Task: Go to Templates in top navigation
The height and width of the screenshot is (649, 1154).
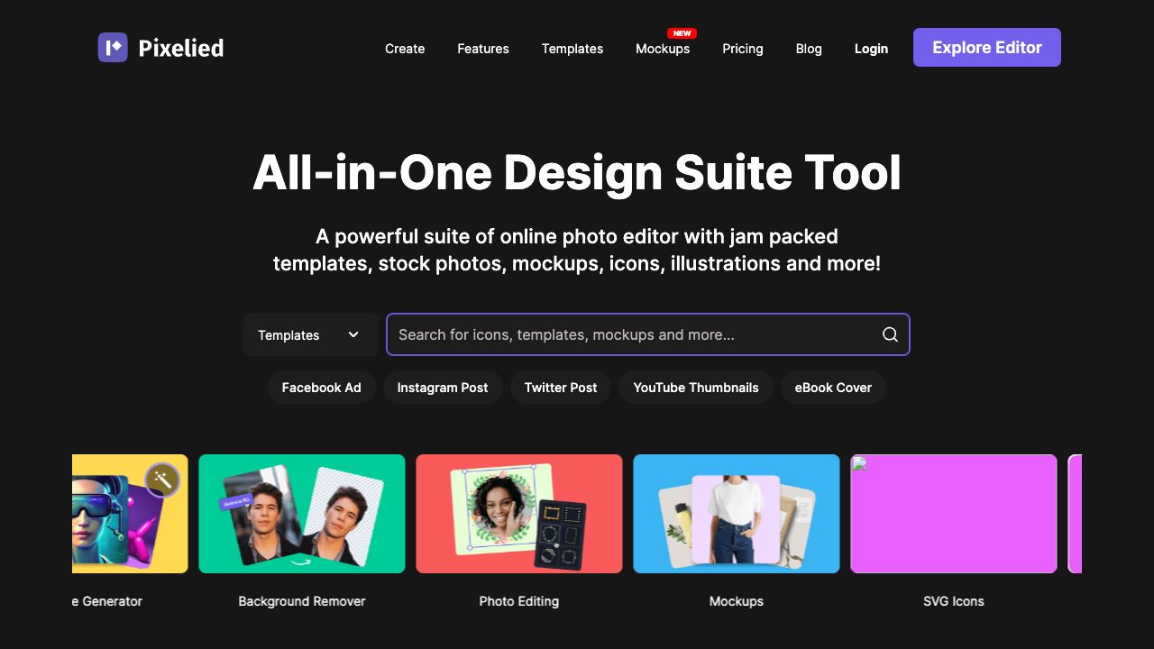Action: [x=572, y=49]
